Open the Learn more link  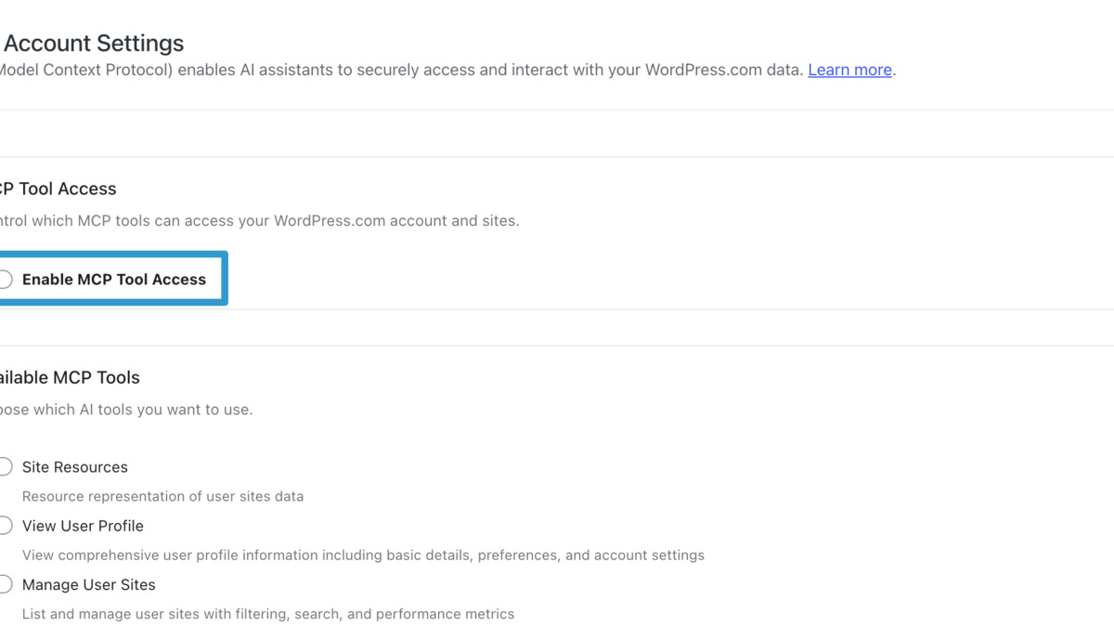pyautogui.click(x=849, y=70)
